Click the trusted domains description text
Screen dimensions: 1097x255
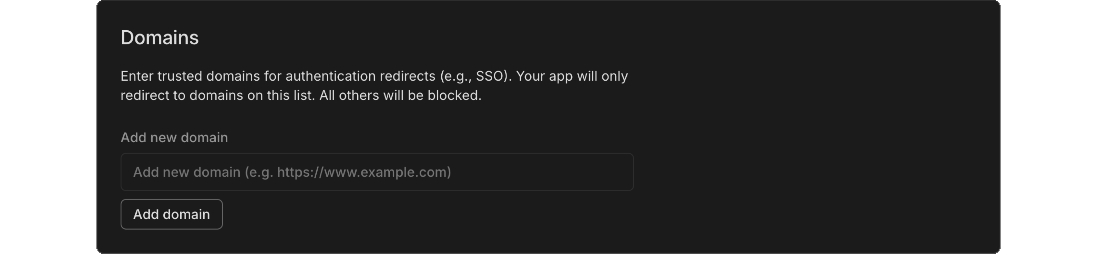[374, 85]
